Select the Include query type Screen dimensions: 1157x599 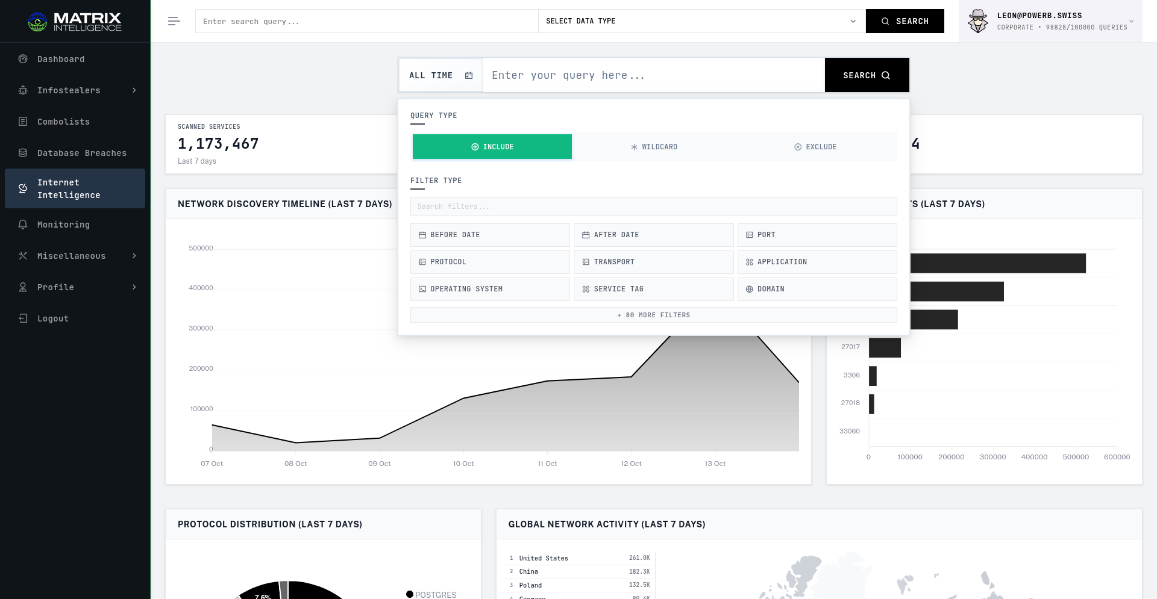492,147
